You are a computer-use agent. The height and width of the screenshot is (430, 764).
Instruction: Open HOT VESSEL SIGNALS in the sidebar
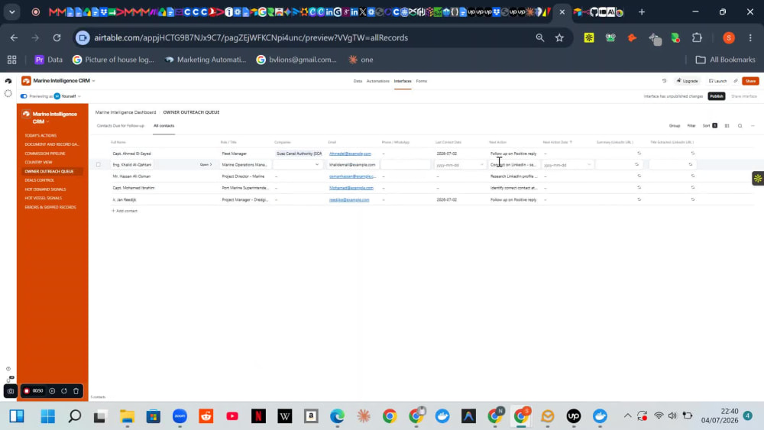tap(44, 199)
